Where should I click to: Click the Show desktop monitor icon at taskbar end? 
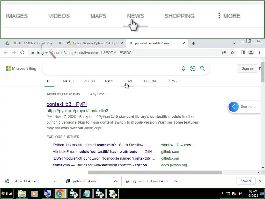(262, 193)
